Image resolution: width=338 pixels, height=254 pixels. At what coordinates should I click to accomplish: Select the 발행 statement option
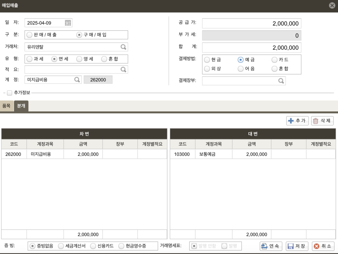224,246
